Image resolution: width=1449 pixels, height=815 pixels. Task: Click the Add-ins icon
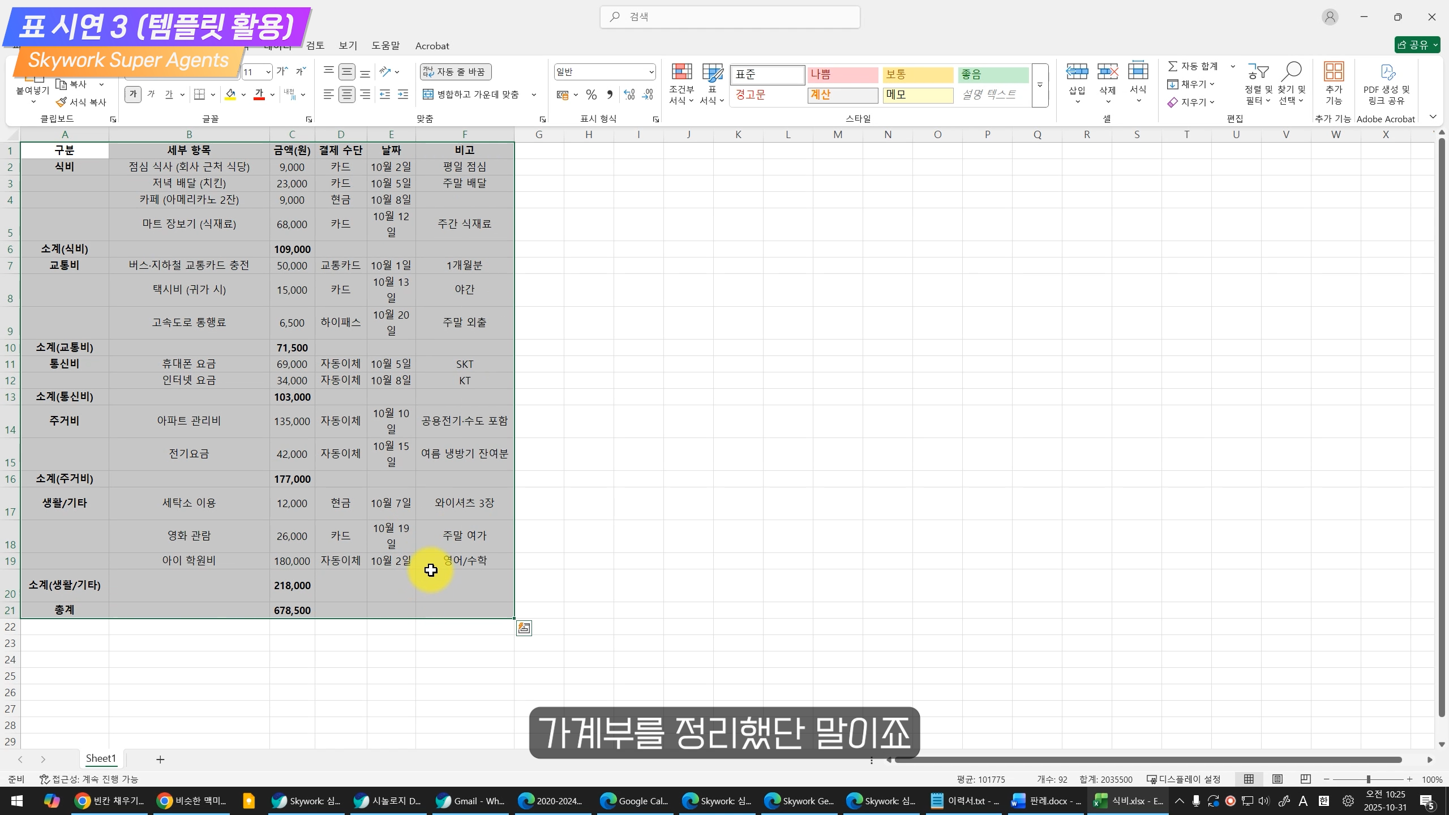[1334, 72]
